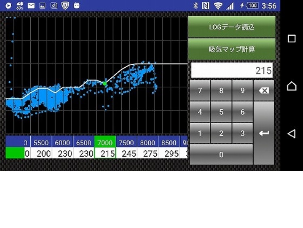Select the cell with value 200
Image resolution: width=303 pixels, height=228 pixels.
tap(41, 153)
